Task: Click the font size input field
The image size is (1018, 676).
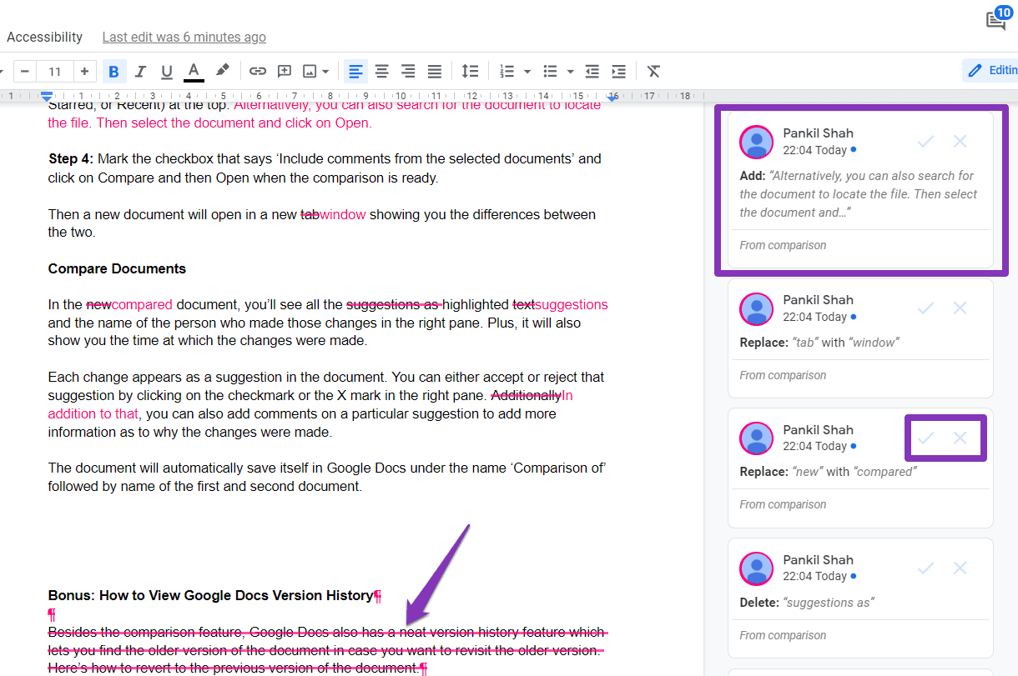Action: pos(54,71)
